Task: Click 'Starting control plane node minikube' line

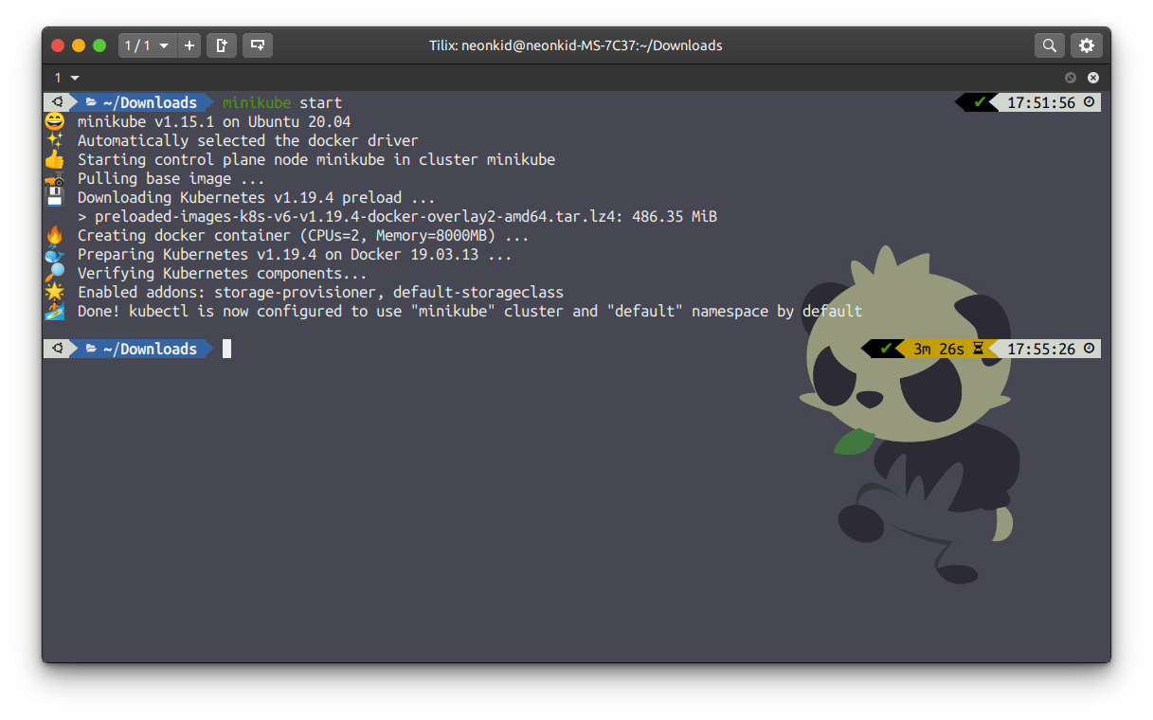Action: click(316, 159)
